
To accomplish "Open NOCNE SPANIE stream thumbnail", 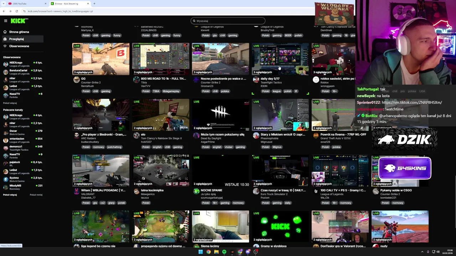I will point(221,171).
